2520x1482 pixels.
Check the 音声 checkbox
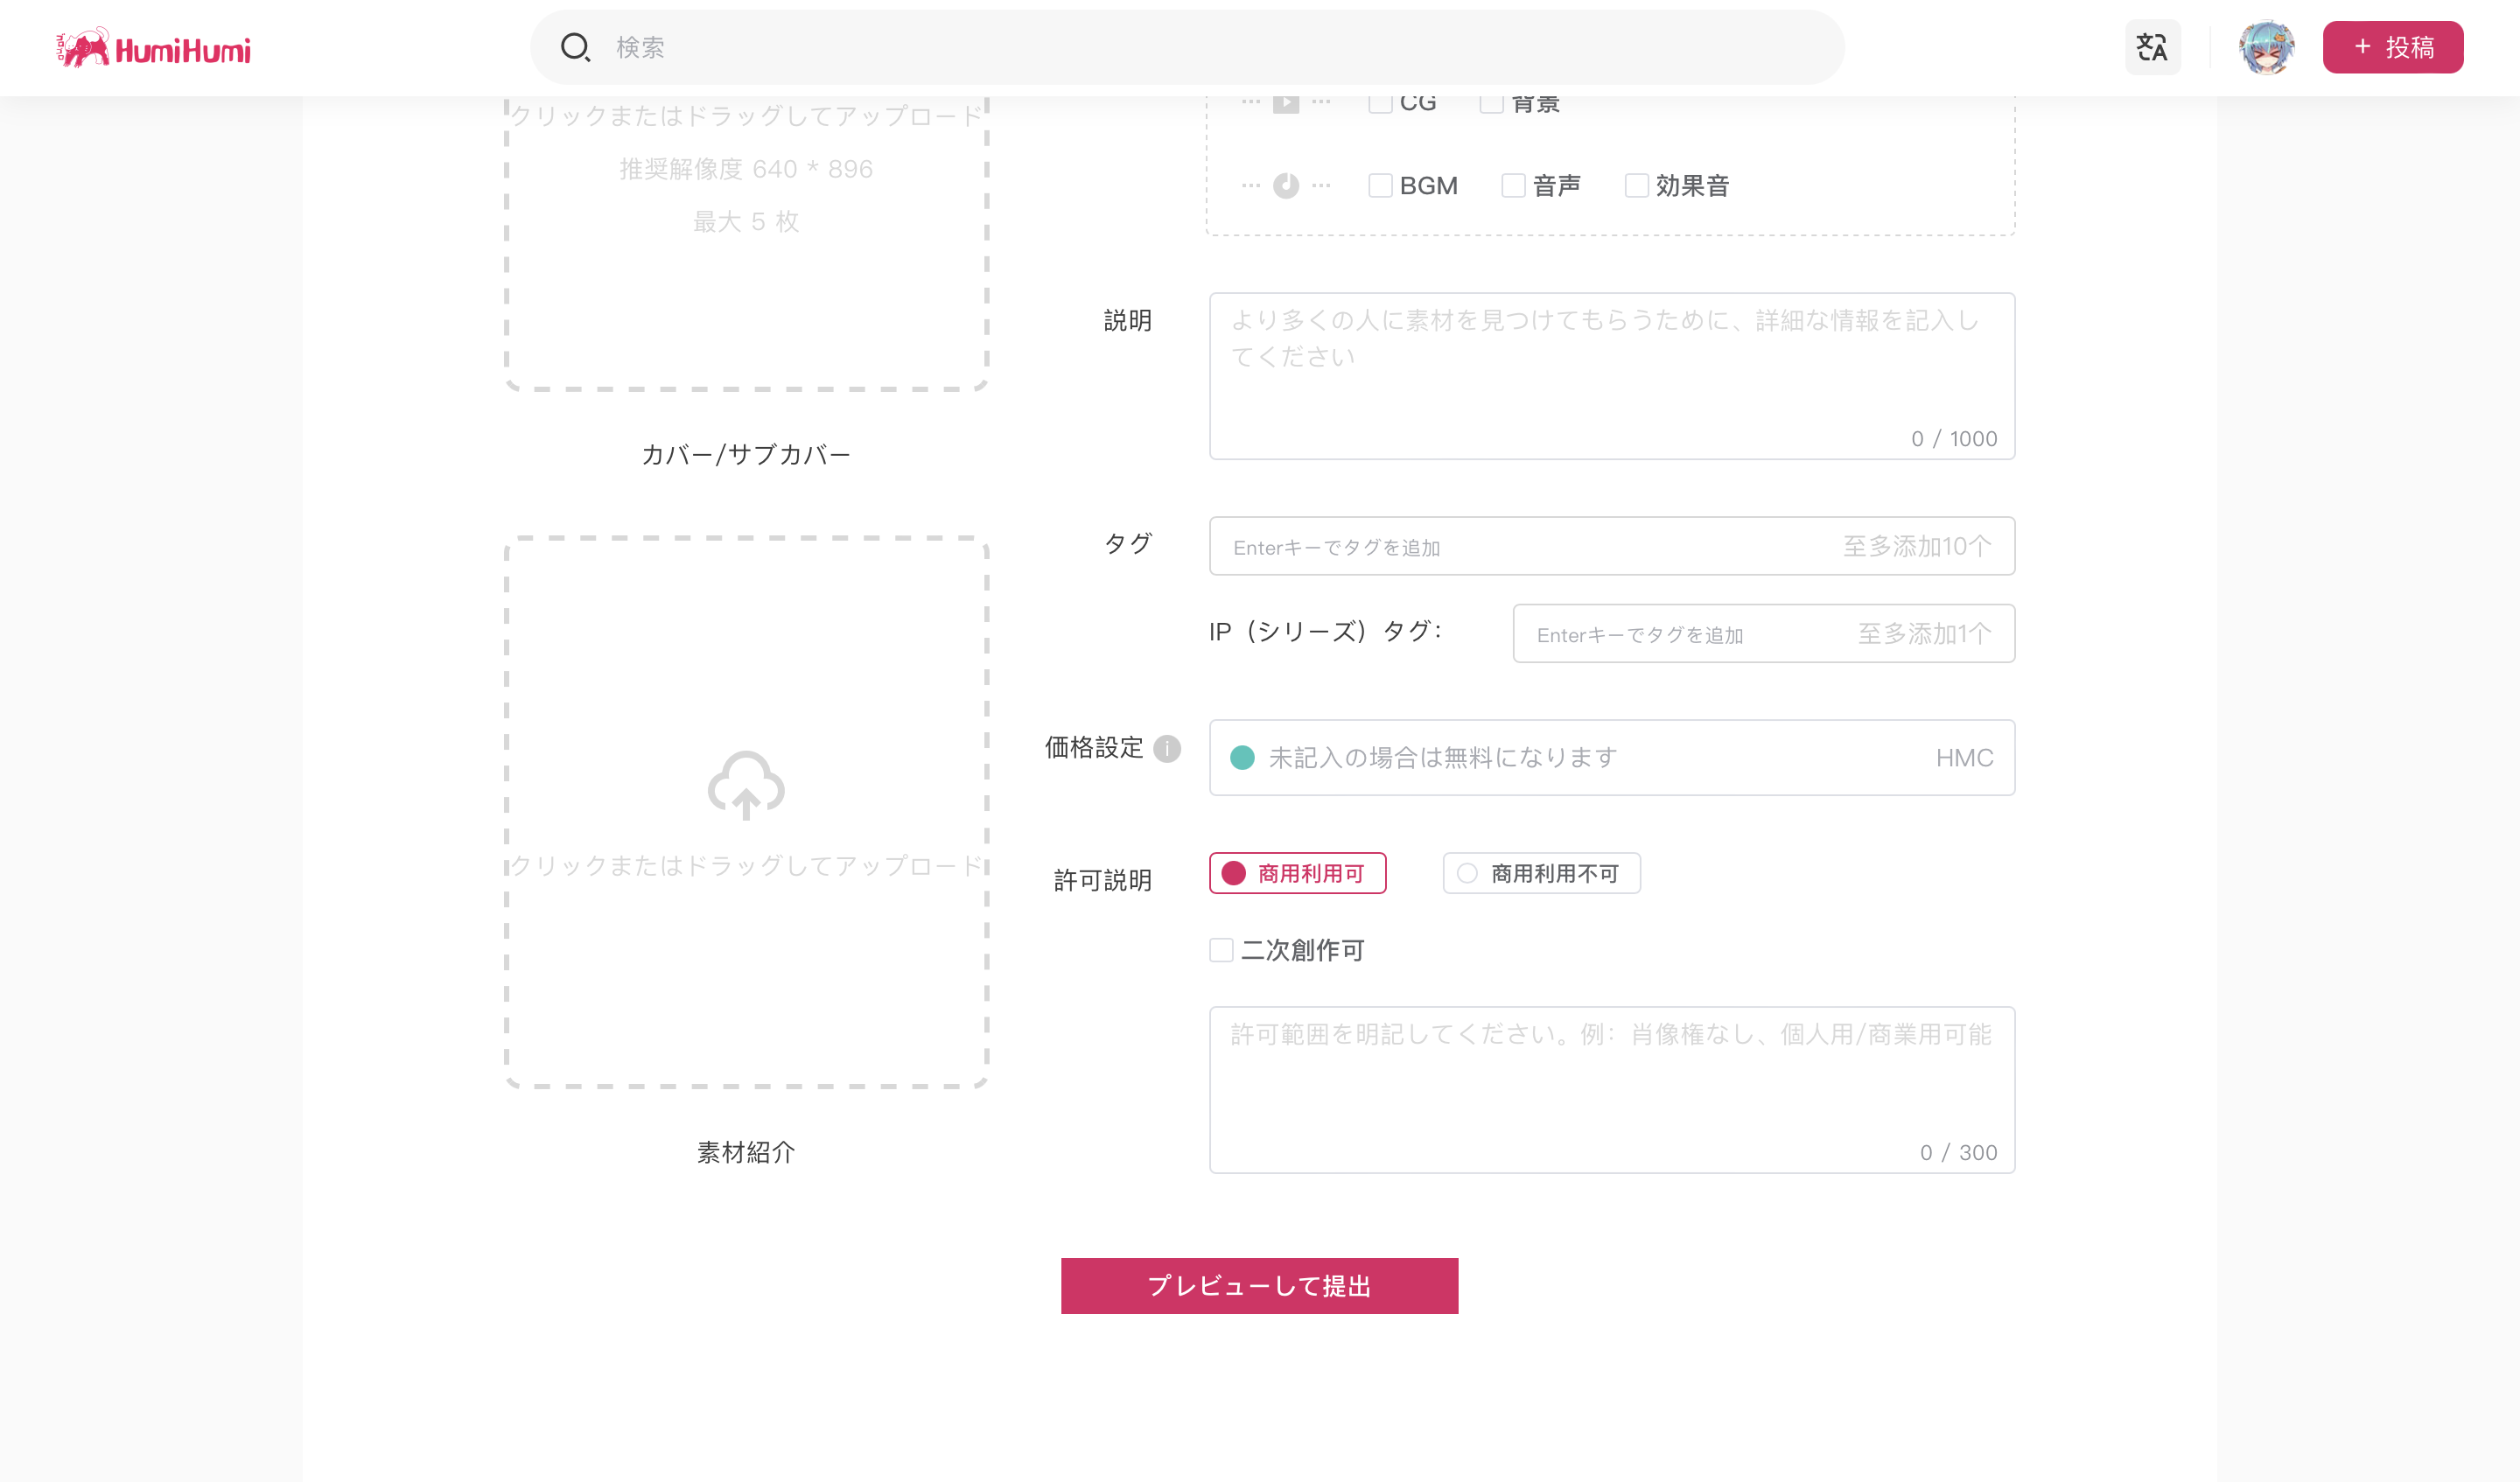(1513, 186)
